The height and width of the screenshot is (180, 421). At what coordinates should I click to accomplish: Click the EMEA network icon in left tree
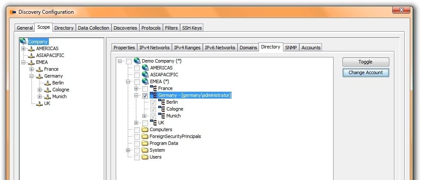point(31,62)
